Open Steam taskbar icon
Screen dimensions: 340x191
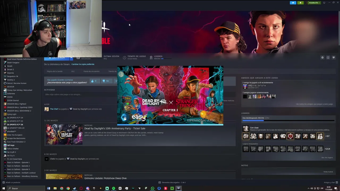(74, 188)
